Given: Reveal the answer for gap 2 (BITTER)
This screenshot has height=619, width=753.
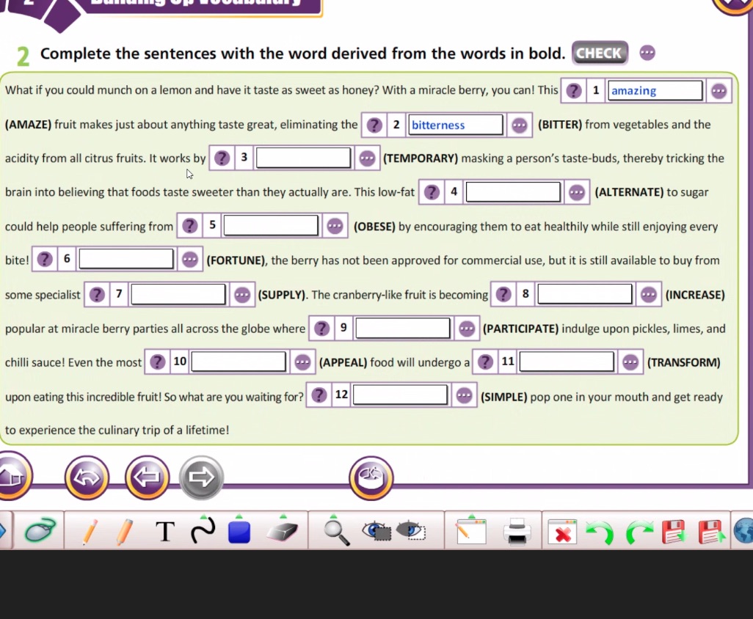Looking at the screenshot, I should [519, 125].
